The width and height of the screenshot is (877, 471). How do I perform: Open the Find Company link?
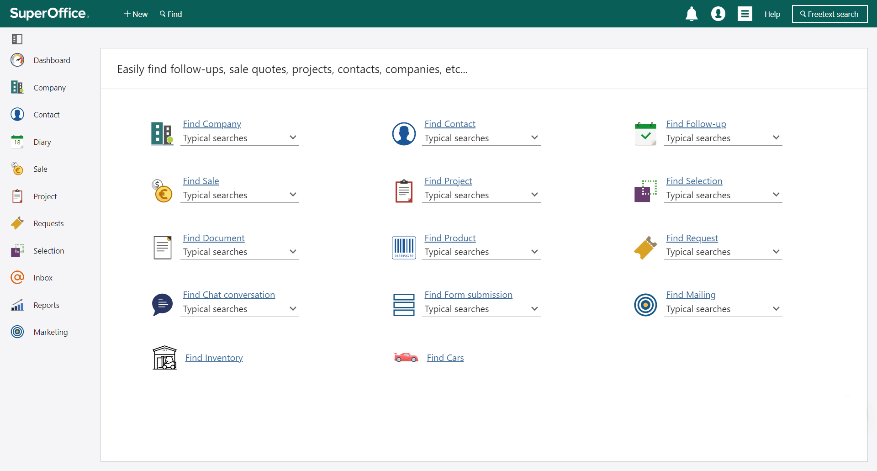click(212, 124)
